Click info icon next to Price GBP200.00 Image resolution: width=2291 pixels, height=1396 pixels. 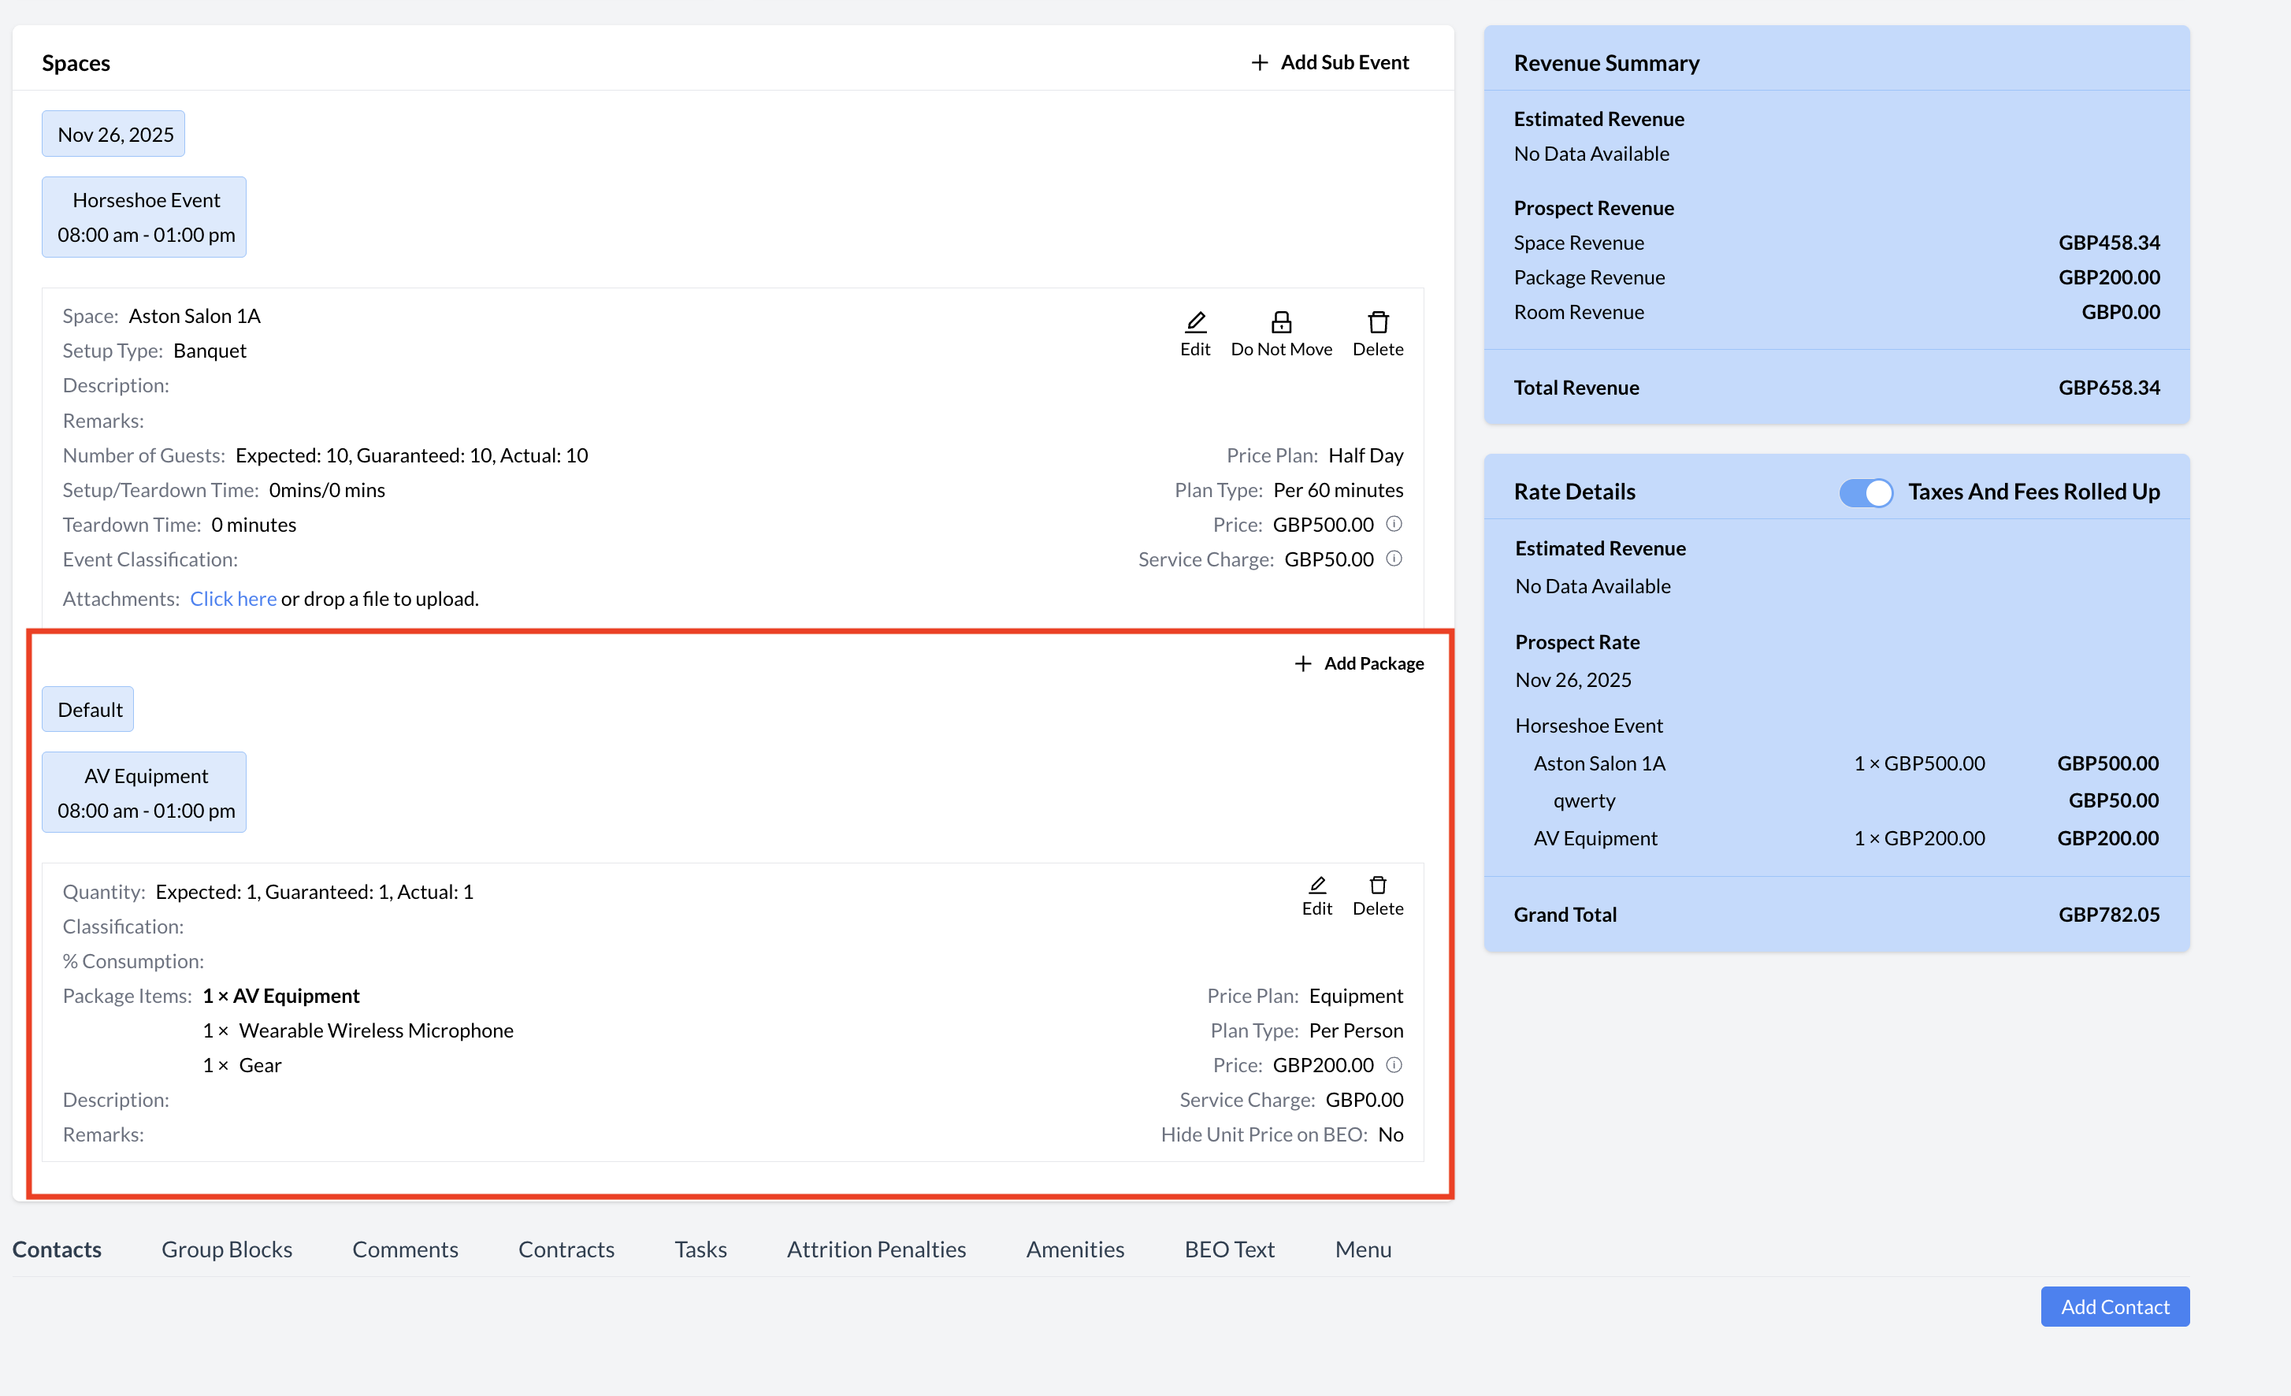(1393, 1064)
